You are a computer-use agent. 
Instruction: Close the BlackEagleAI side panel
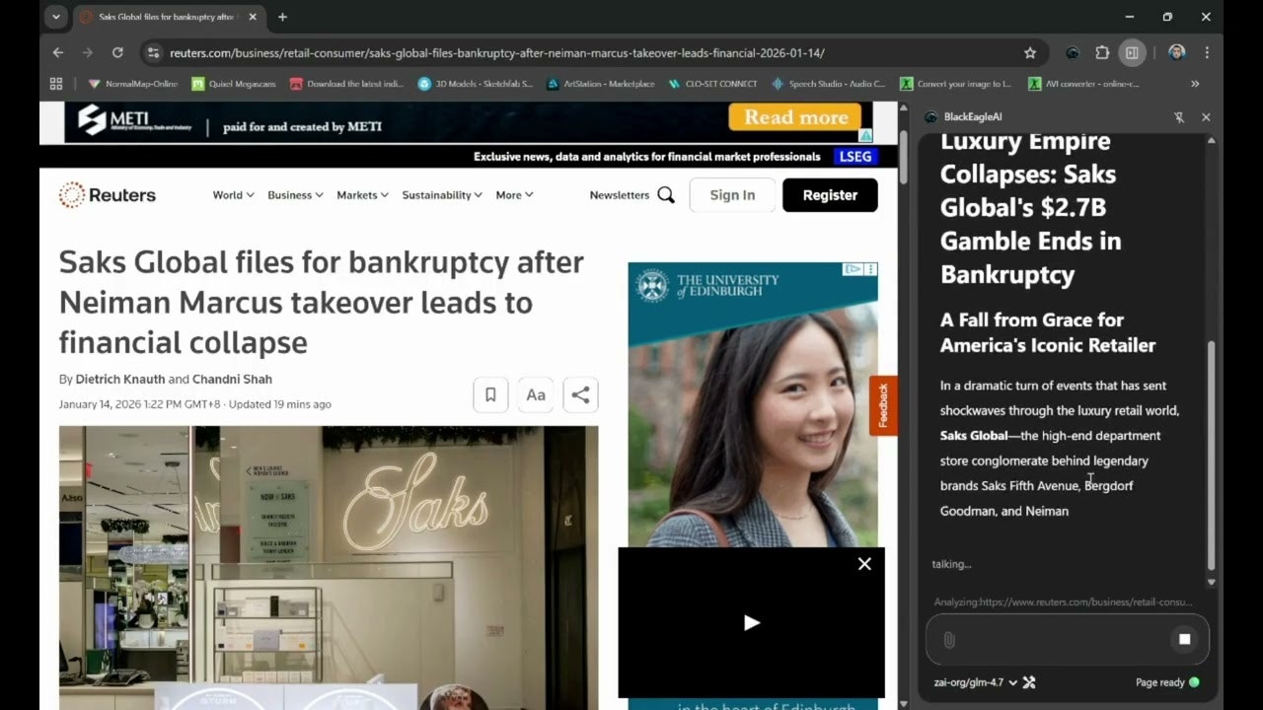click(x=1206, y=117)
